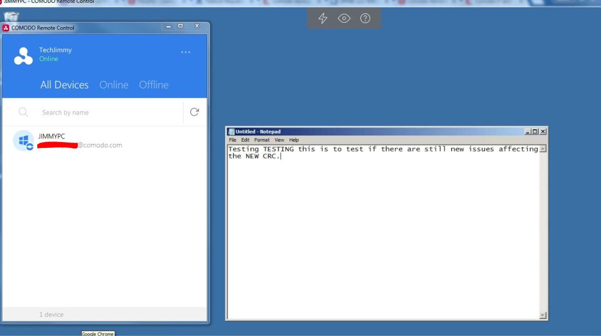Click the magnifier search icon
The image size is (601, 336).
tap(23, 112)
